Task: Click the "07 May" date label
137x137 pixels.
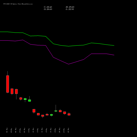Action: click(20, 130)
